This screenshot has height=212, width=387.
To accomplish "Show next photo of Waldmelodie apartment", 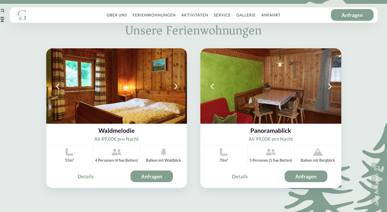I will (x=176, y=87).
